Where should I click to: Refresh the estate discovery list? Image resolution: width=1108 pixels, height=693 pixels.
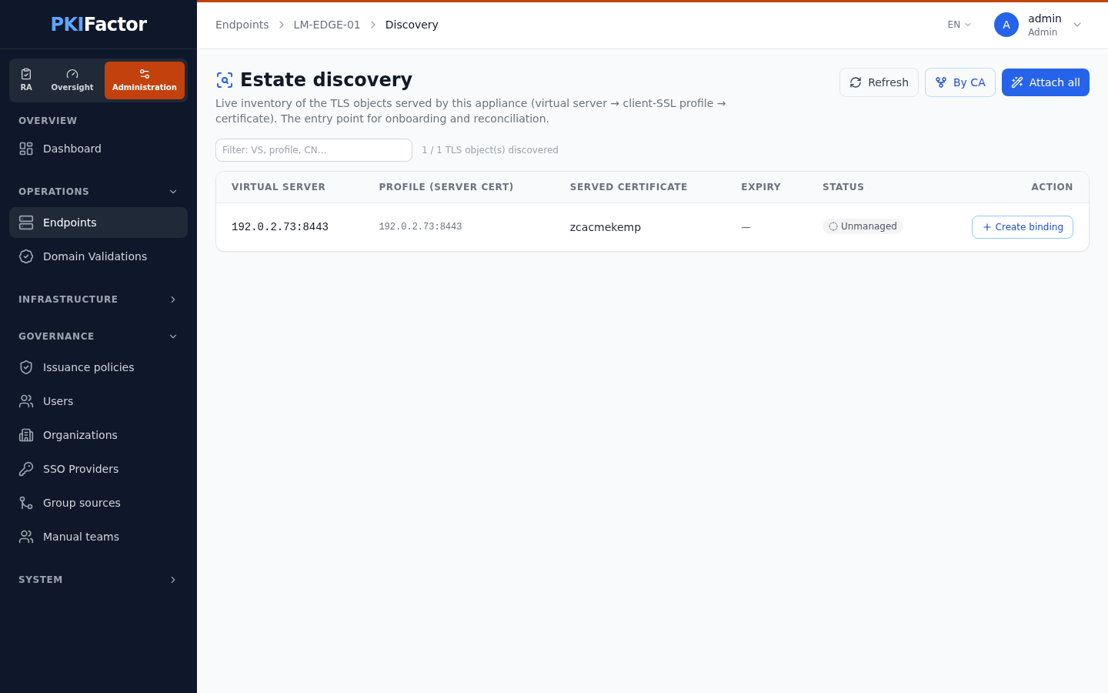pyautogui.click(x=879, y=82)
